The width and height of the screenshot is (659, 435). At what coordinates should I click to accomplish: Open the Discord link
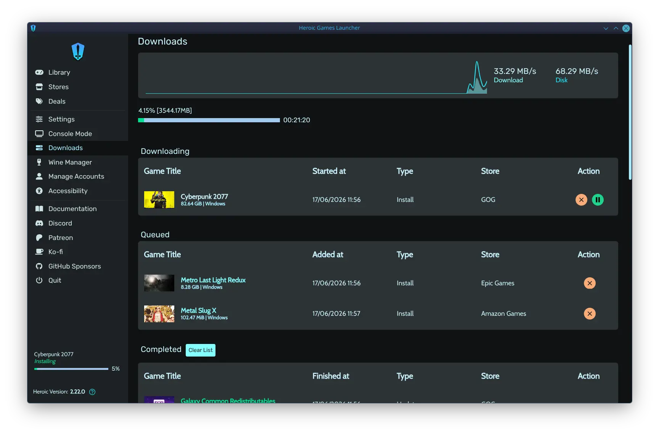pos(78,223)
